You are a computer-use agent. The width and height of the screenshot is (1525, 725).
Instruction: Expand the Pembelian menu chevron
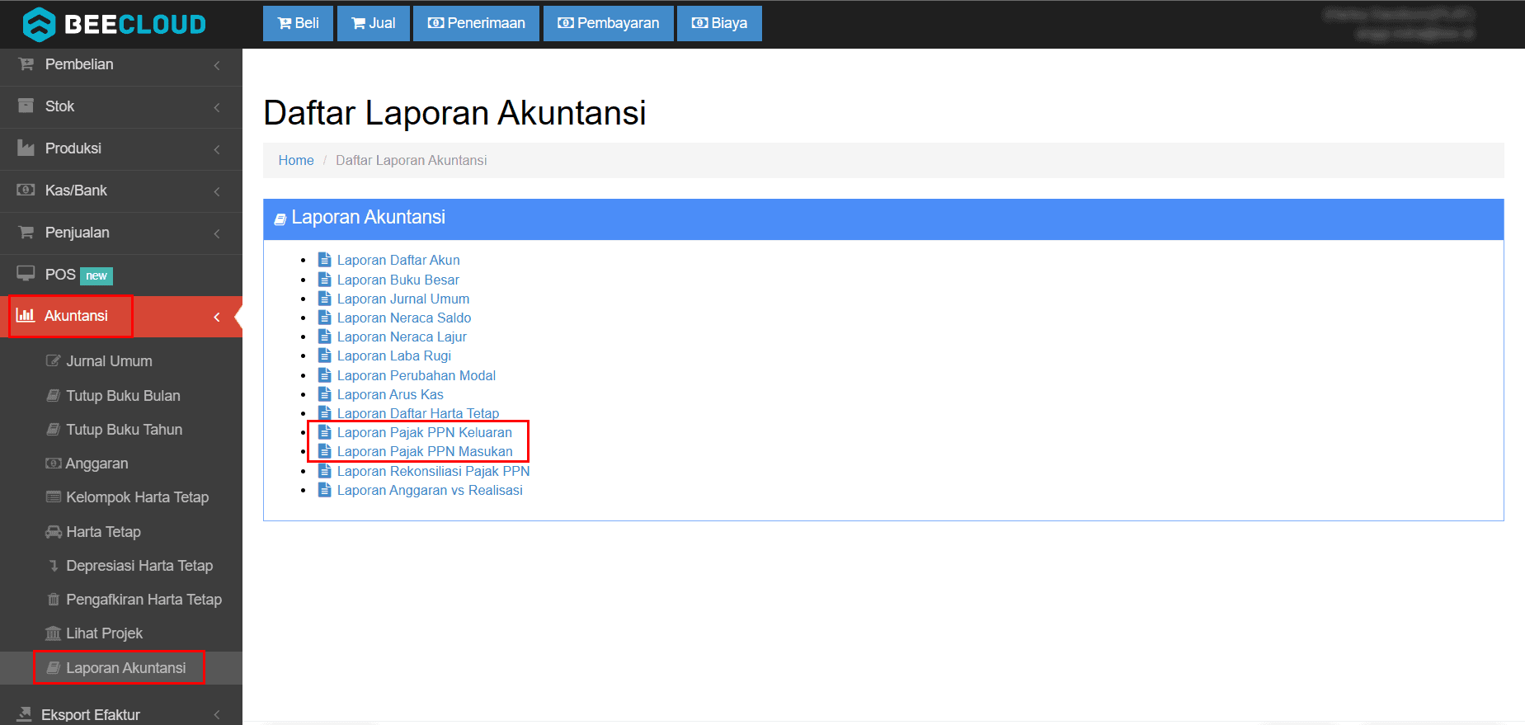click(217, 65)
